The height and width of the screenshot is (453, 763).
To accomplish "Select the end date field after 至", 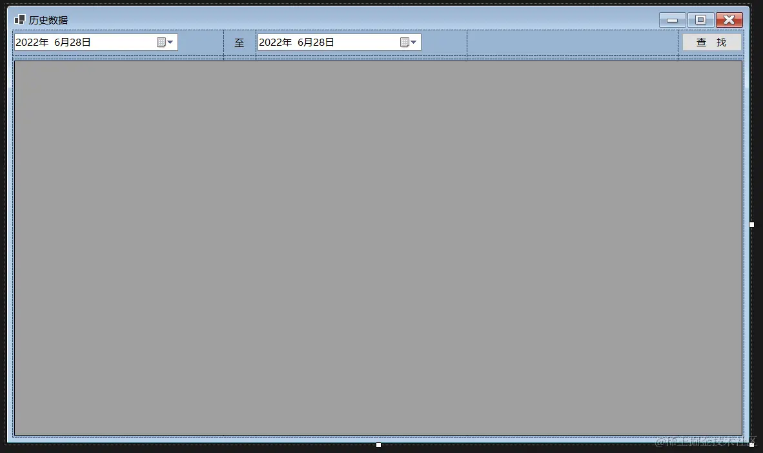I will [339, 43].
